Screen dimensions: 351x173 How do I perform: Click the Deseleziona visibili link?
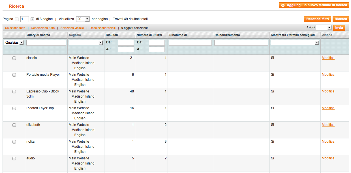[102, 28]
